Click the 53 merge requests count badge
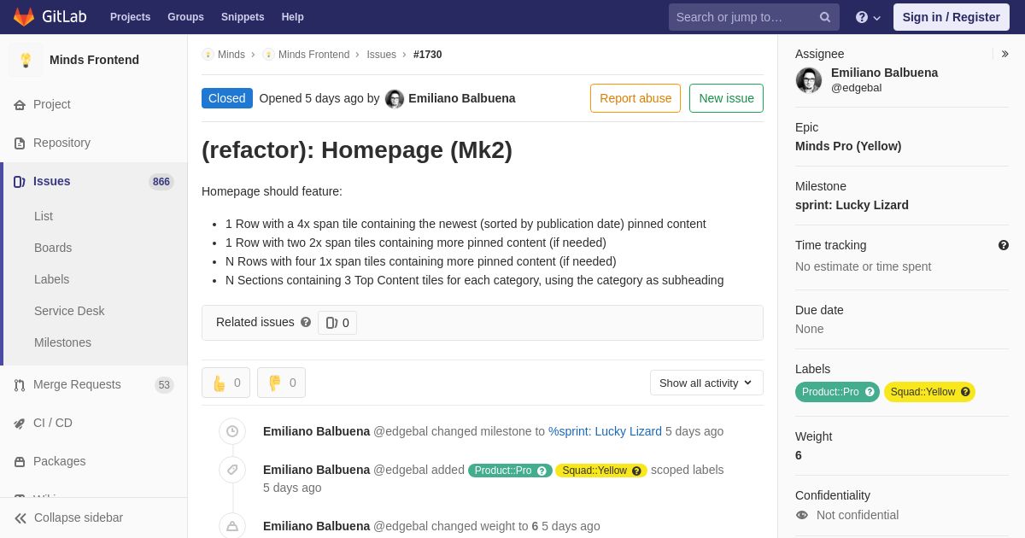This screenshot has height=538, width=1025. pyautogui.click(x=164, y=385)
